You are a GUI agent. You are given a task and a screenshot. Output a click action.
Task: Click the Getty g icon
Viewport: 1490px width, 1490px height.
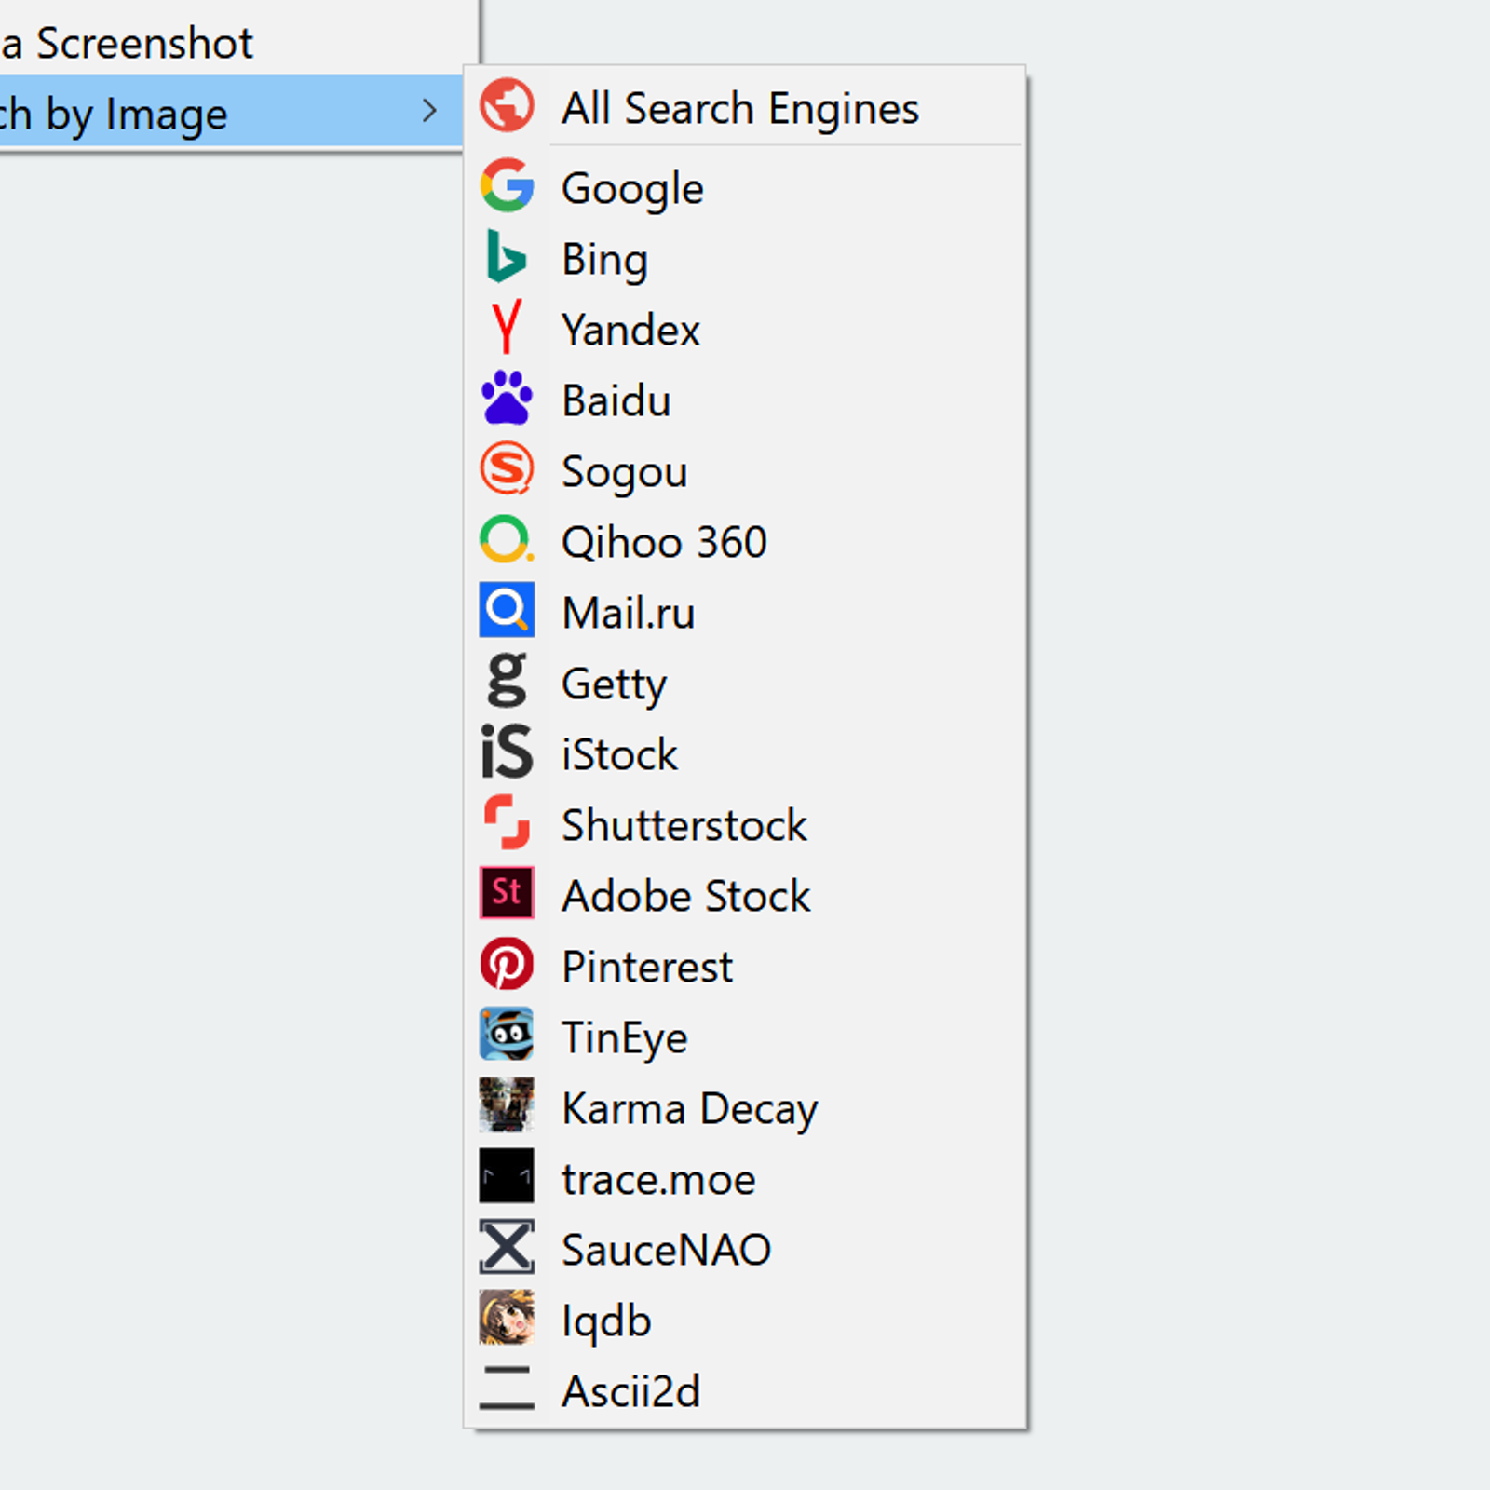pyautogui.click(x=507, y=681)
